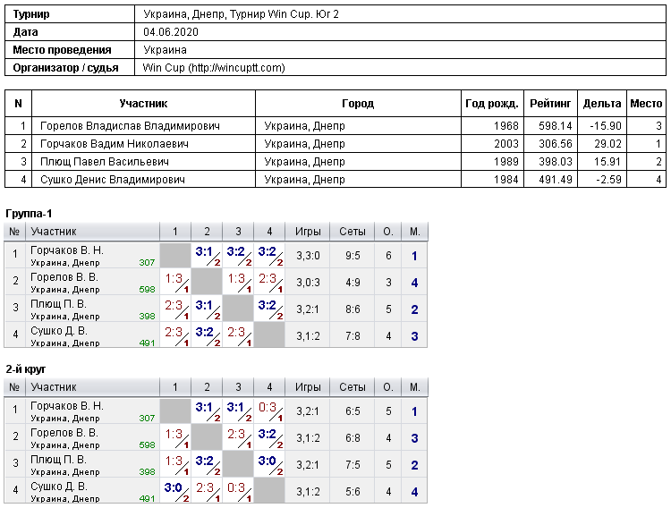Click Плющ's 3:0 score in 2-й круг
The height and width of the screenshot is (508, 671).
[x=269, y=464]
